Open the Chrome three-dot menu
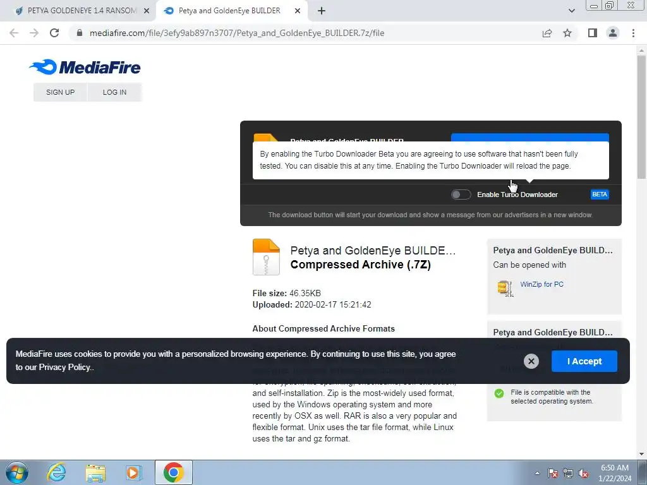Image resolution: width=647 pixels, height=485 pixels. click(x=633, y=33)
